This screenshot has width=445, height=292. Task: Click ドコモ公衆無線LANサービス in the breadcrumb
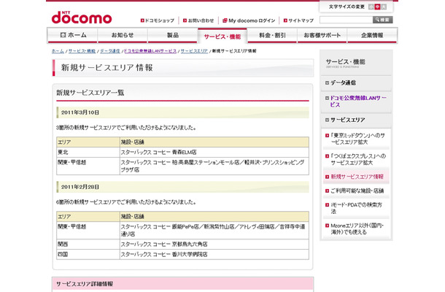[x=150, y=51]
